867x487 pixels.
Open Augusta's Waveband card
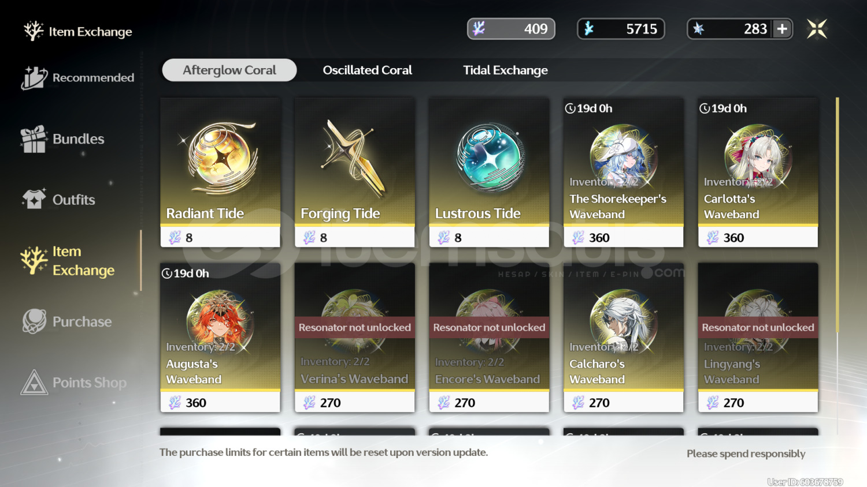coord(220,338)
